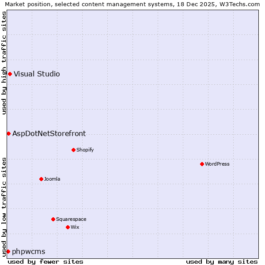Select the WordPress red diamond marker

click(202, 164)
